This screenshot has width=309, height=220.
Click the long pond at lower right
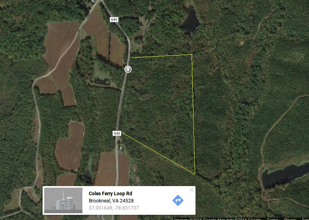click(x=285, y=175)
